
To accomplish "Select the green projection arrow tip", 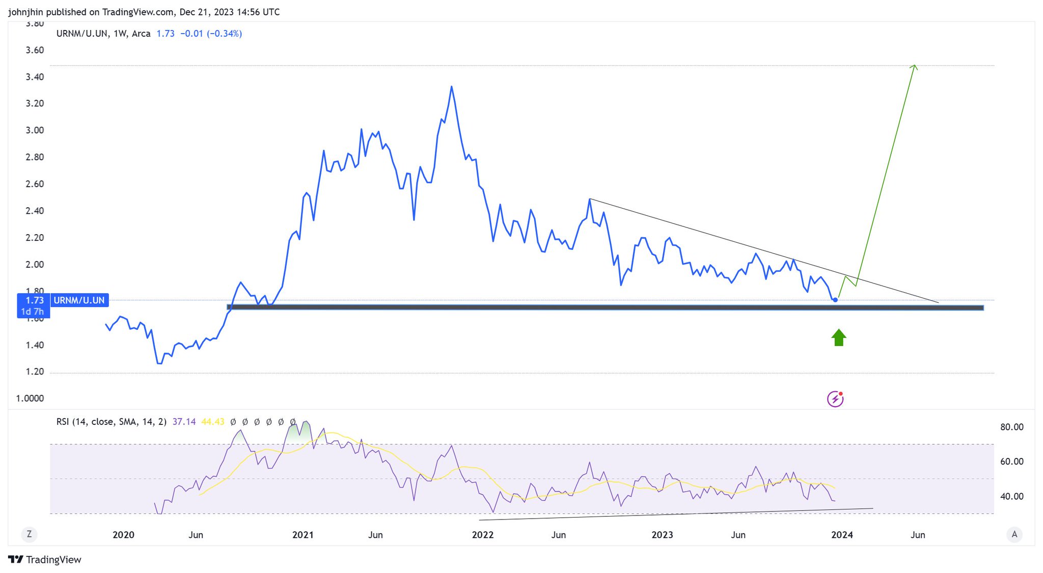I will click(915, 66).
